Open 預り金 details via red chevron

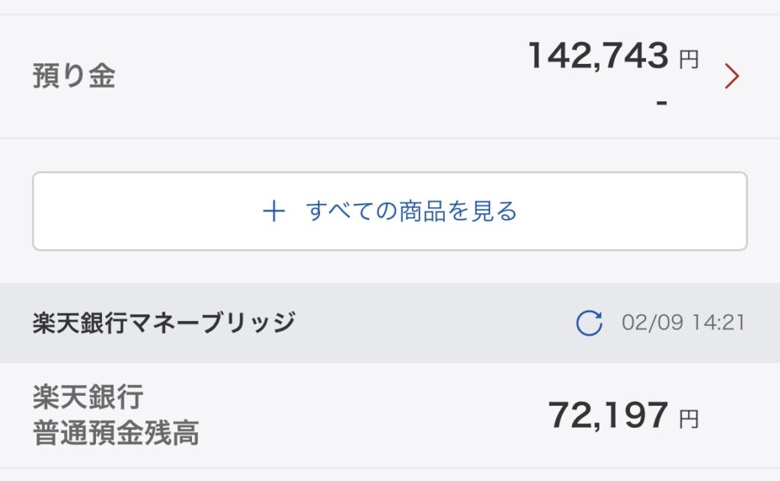point(732,76)
